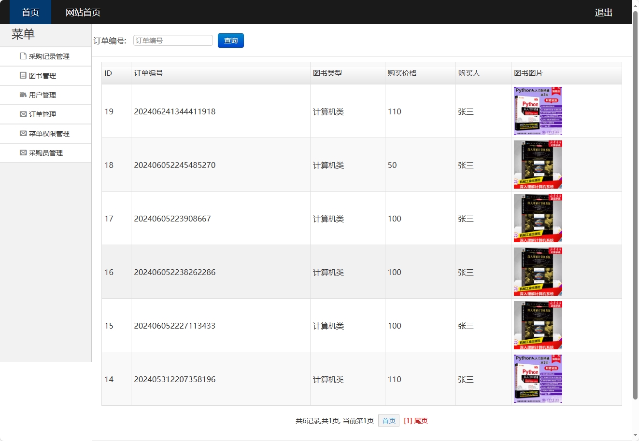
Task: Click buyer 张三 in the row with ID 19
Action: [466, 111]
